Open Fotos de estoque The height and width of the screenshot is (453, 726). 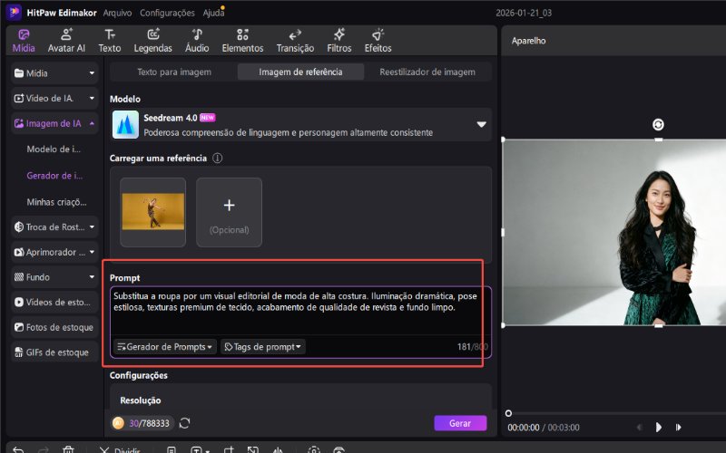point(54,327)
